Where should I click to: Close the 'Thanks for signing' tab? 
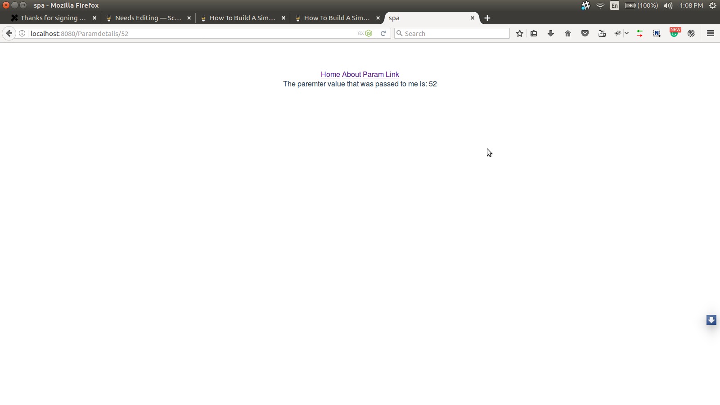(94, 18)
